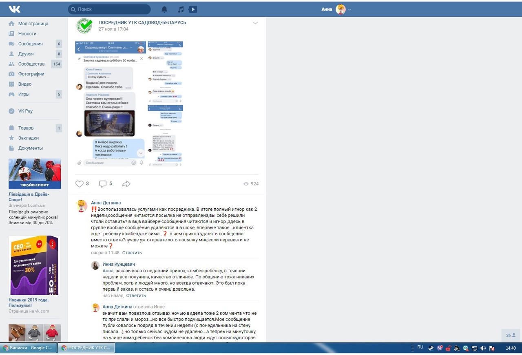This screenshot has width=522, height=355.
Task: Open the large chat screenshot thumbnail
Action: (x=110, y=104)
